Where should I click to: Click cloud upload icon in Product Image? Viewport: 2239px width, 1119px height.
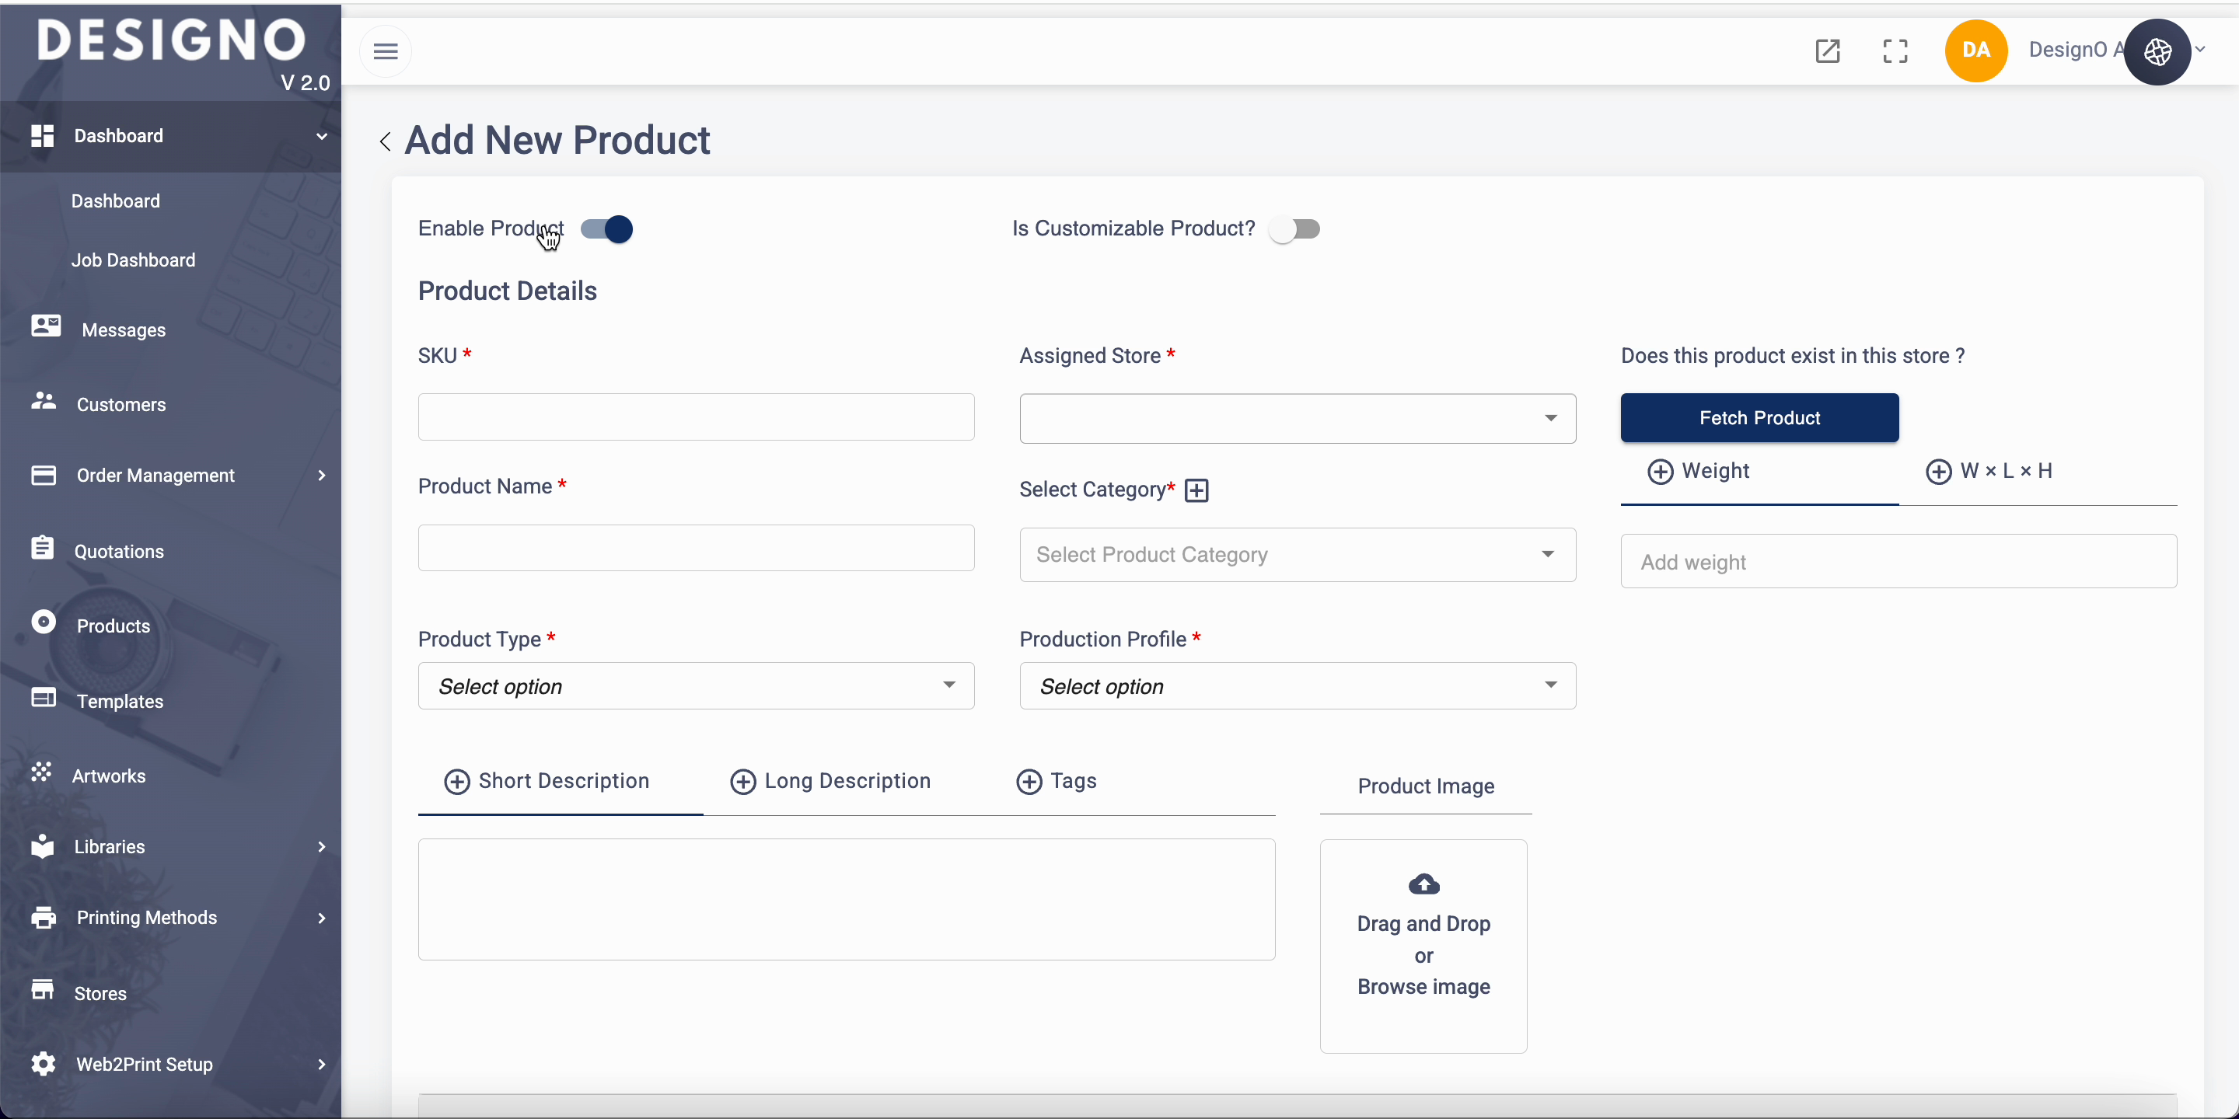(x=1423, y=884)
